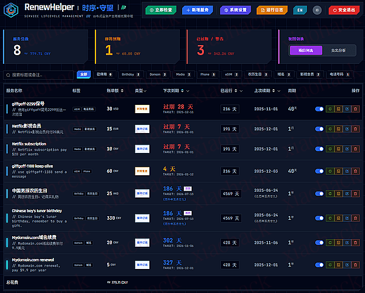Screen dimensions: 365x293
Task: Click green renew icon for giffgaff-2299保号
Action: [330, 109]
